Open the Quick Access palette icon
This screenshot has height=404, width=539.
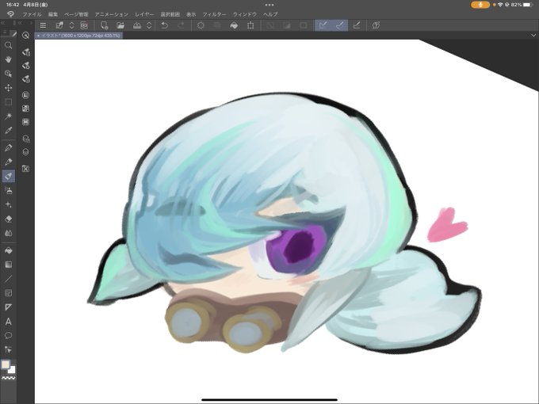click(26, 36)
